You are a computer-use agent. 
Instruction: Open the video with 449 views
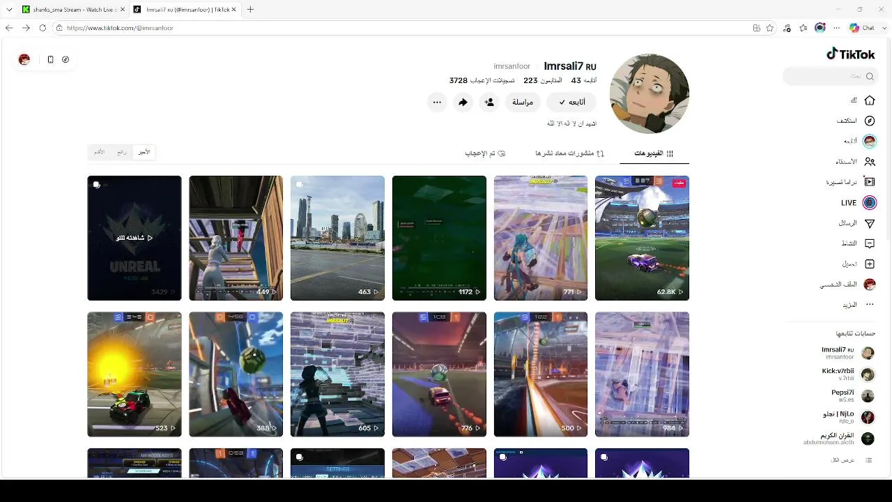(x=236, y=238)
